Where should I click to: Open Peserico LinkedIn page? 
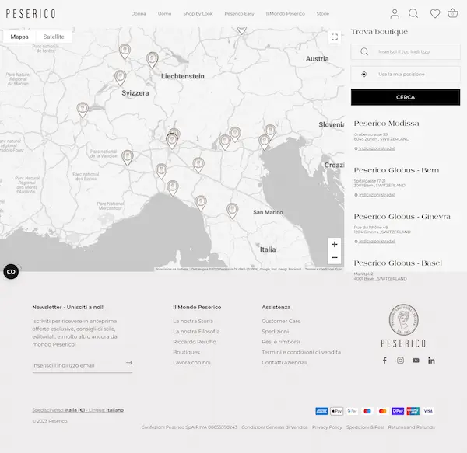click(x=431, y=361)
